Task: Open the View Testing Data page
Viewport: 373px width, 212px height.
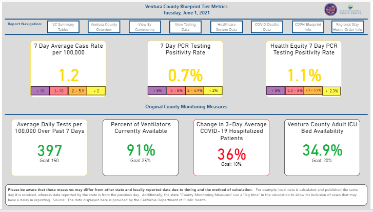Action: point(185,27)
